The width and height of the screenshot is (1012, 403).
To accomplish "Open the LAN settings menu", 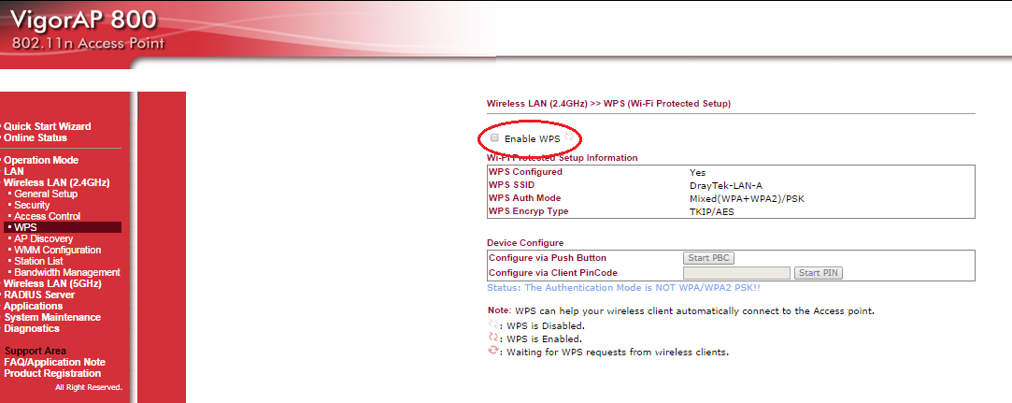I will pos(14,171).
